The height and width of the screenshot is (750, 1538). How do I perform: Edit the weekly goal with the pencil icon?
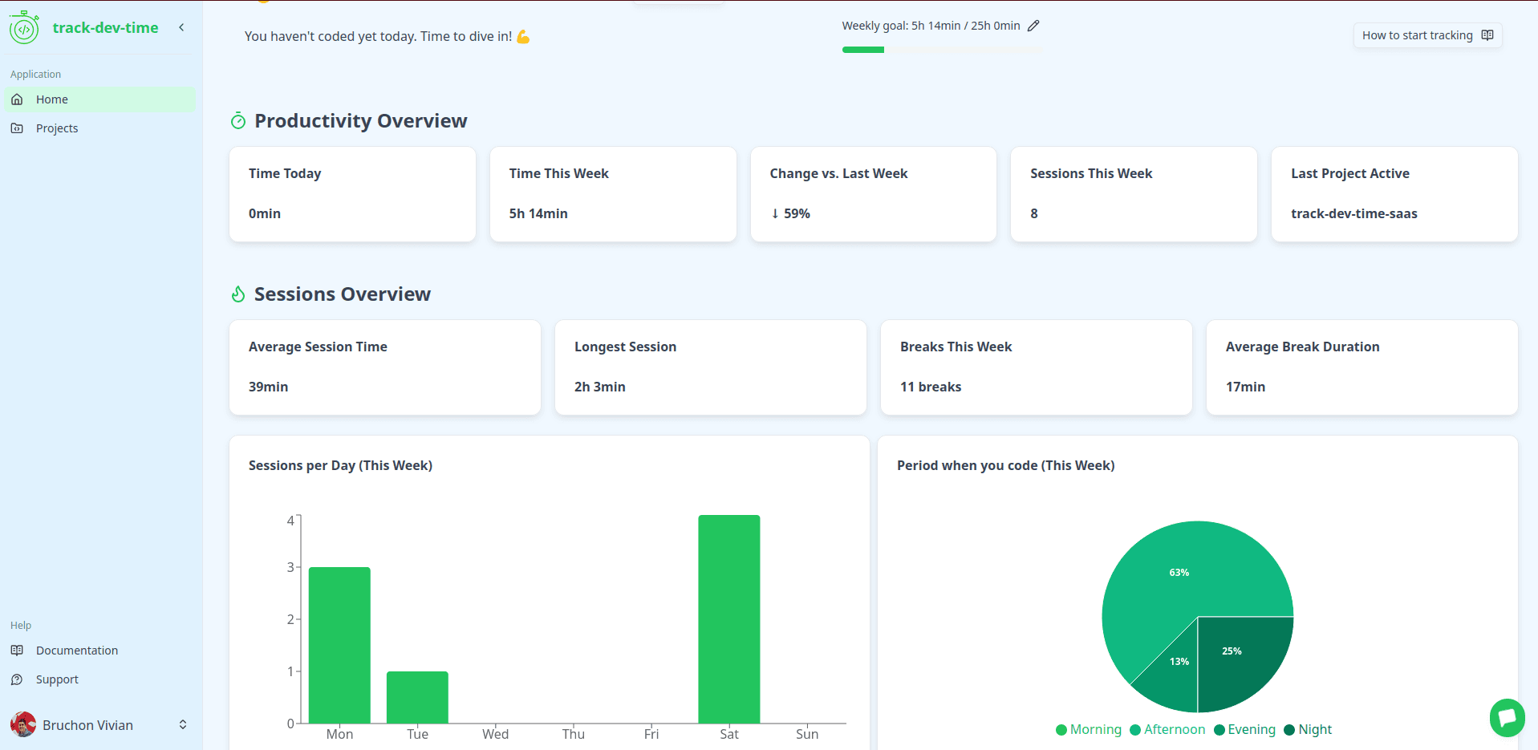1033,26
